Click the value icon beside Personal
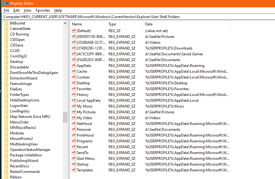 pos(73,129)
